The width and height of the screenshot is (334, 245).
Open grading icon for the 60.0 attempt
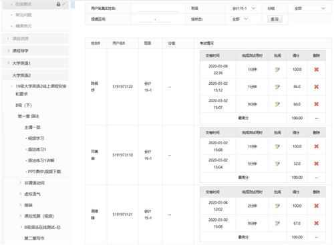277,104
